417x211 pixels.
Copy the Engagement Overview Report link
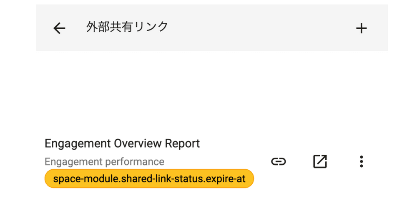(x=279, y=161)
